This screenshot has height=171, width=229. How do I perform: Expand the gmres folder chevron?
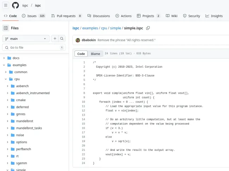click(7, 114)
